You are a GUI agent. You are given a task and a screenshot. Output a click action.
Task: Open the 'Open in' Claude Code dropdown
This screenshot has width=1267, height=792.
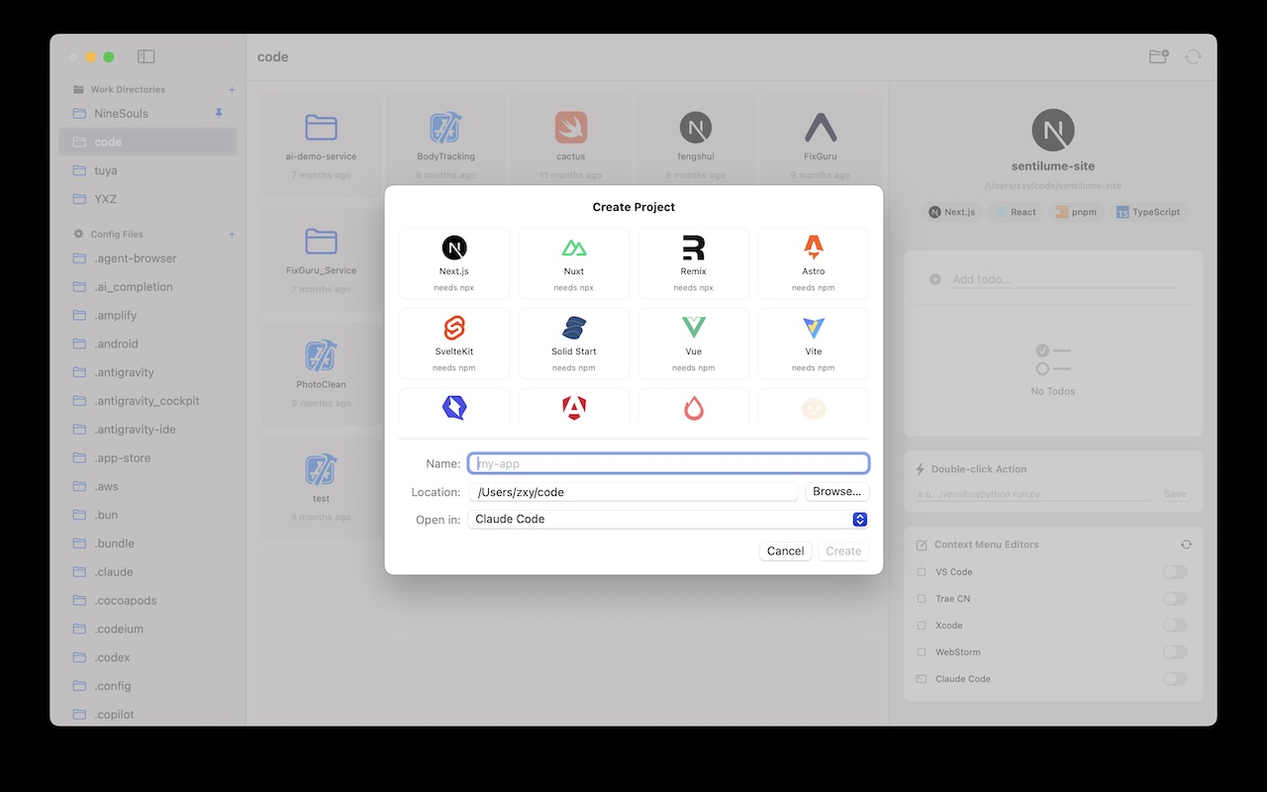coord(668,520)
